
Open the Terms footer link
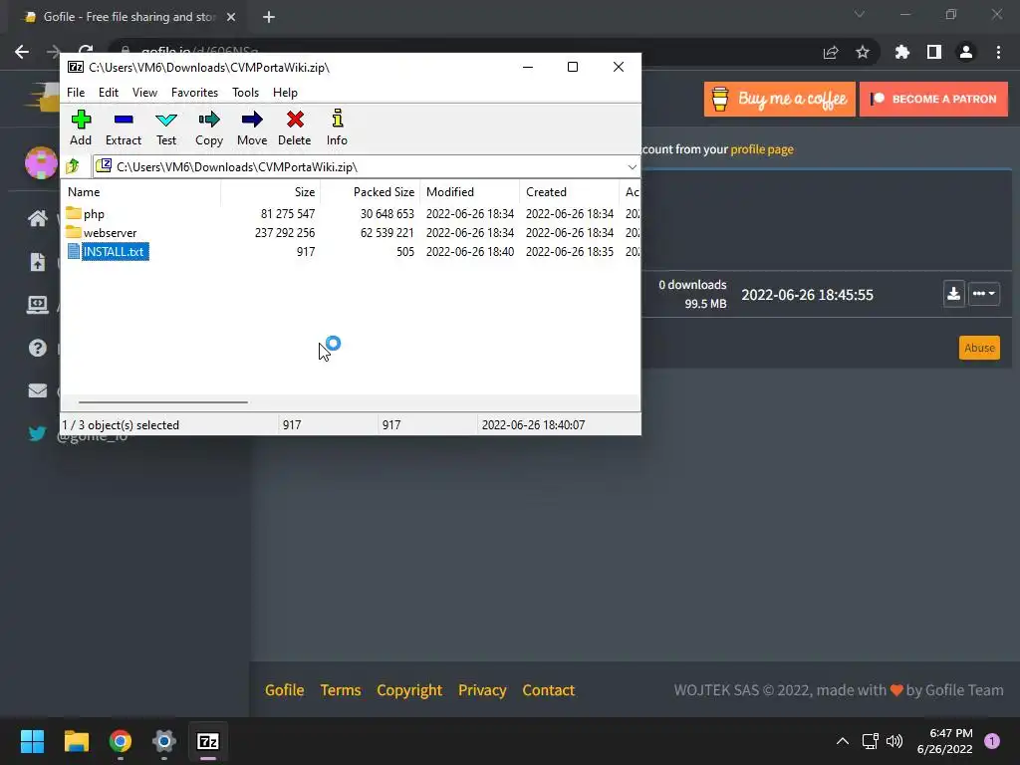point(341,690)
